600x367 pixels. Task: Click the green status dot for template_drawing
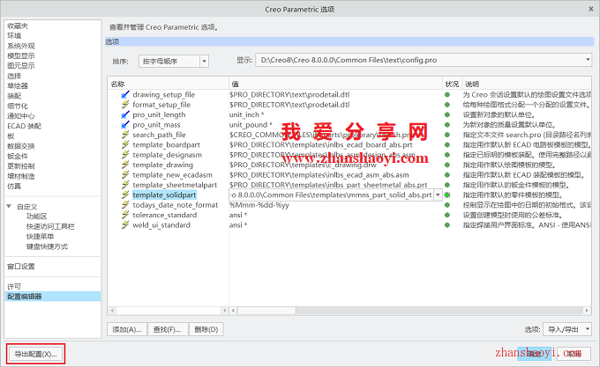point(447,165)
